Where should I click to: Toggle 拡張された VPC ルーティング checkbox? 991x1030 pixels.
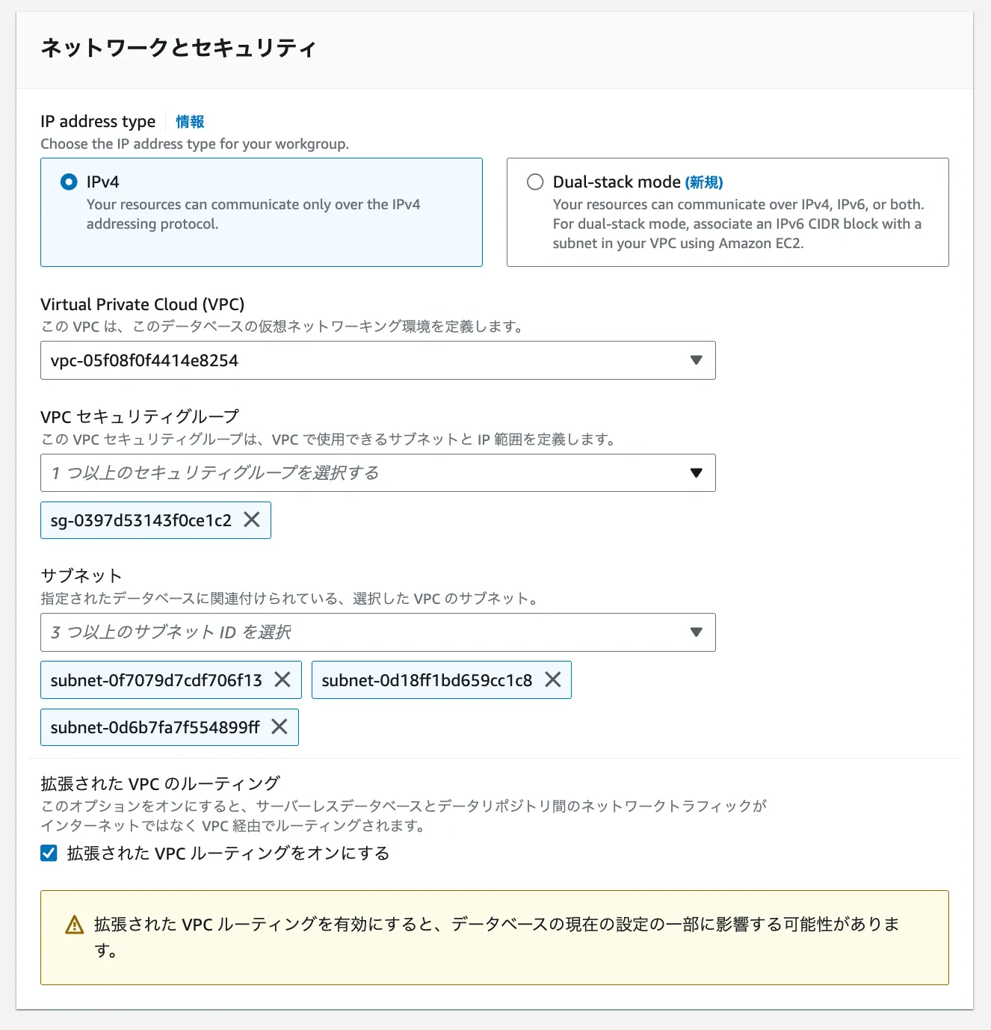pos(49,853)
